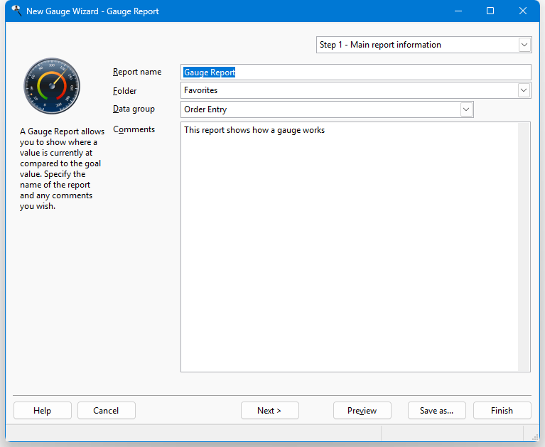545x447 pixels.
Task: Maximize the wizard window
Action: tap(490, 11)
